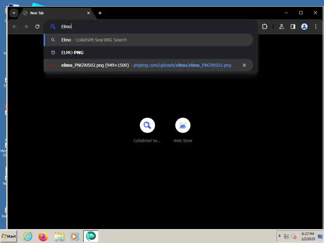The width and height of the screenshot is (324, 243).
Task: Show hidden system tray icons
Action: [280, 236]
